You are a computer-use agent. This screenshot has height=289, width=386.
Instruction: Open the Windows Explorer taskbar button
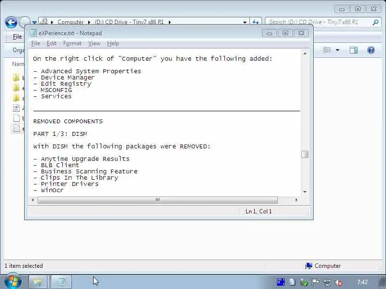click(x=38, y=282)
